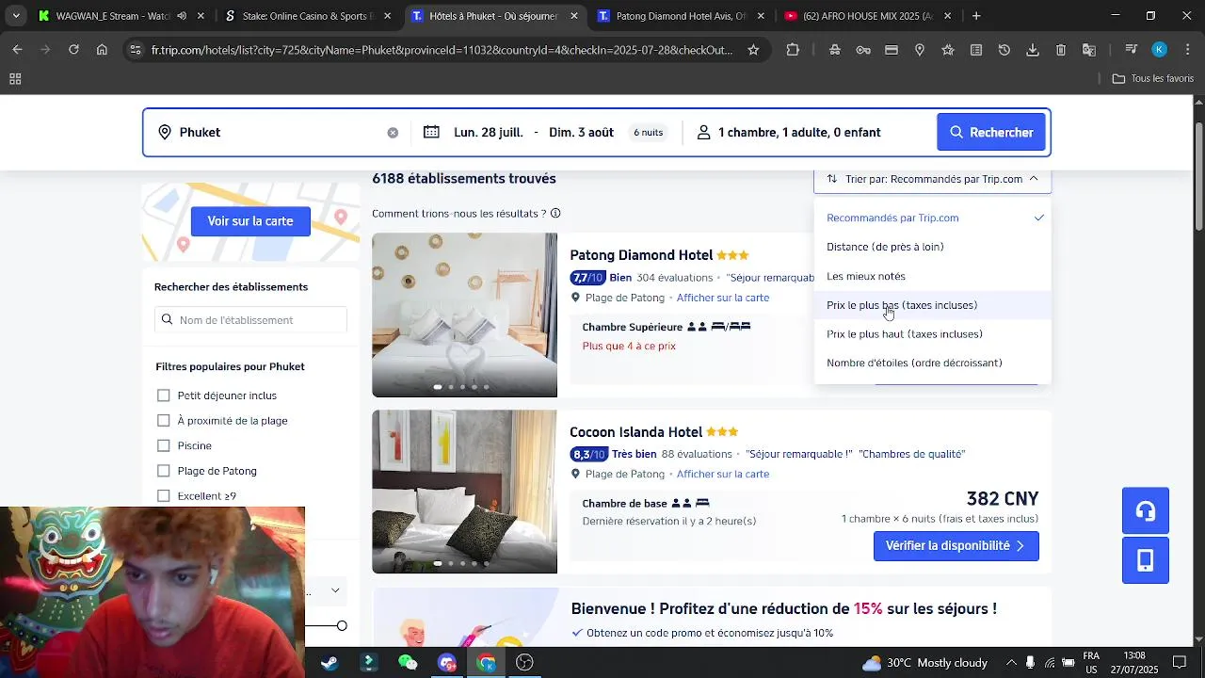1205x678 pixels.
Task: Open OBS Studio from the taskbar
Action: point(524,663)
